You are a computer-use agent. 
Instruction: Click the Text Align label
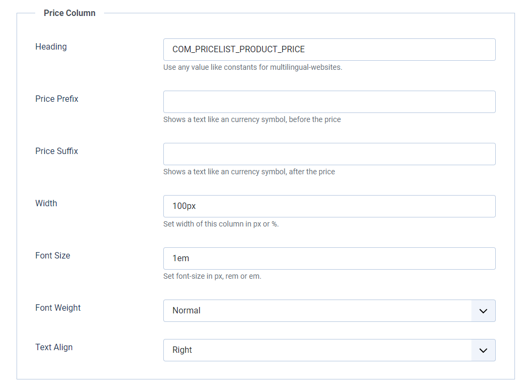pos(54,347)
